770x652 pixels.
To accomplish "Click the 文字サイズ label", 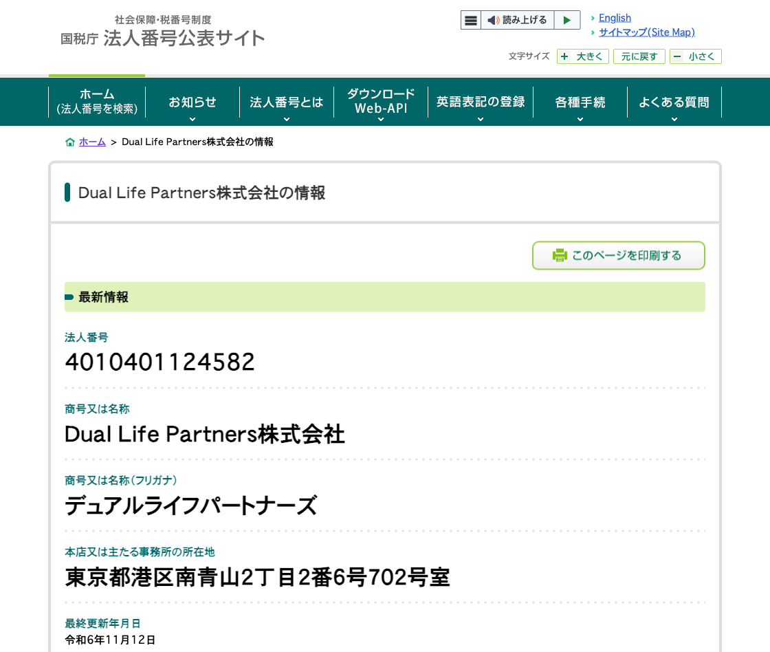I will pos(529,56).
